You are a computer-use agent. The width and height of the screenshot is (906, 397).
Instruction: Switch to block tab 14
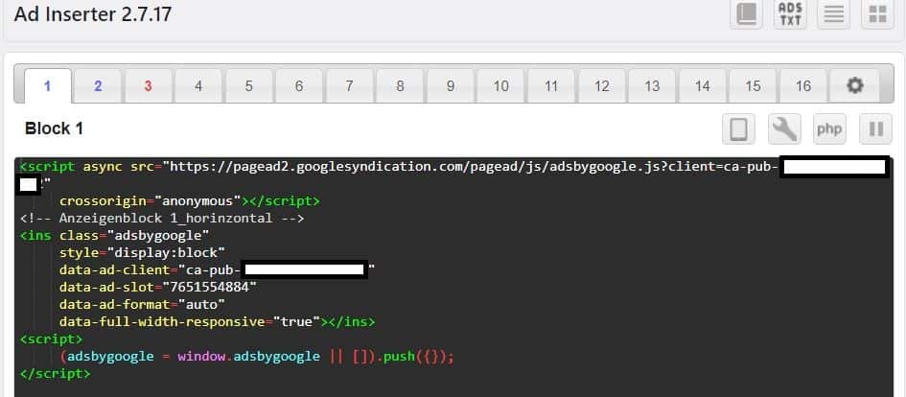tap(702, 86)
